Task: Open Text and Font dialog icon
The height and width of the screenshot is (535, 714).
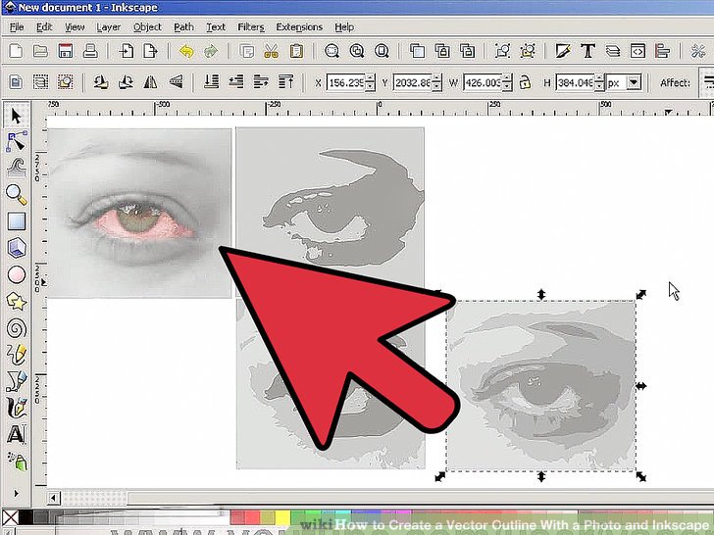Action: coord(587,51)
